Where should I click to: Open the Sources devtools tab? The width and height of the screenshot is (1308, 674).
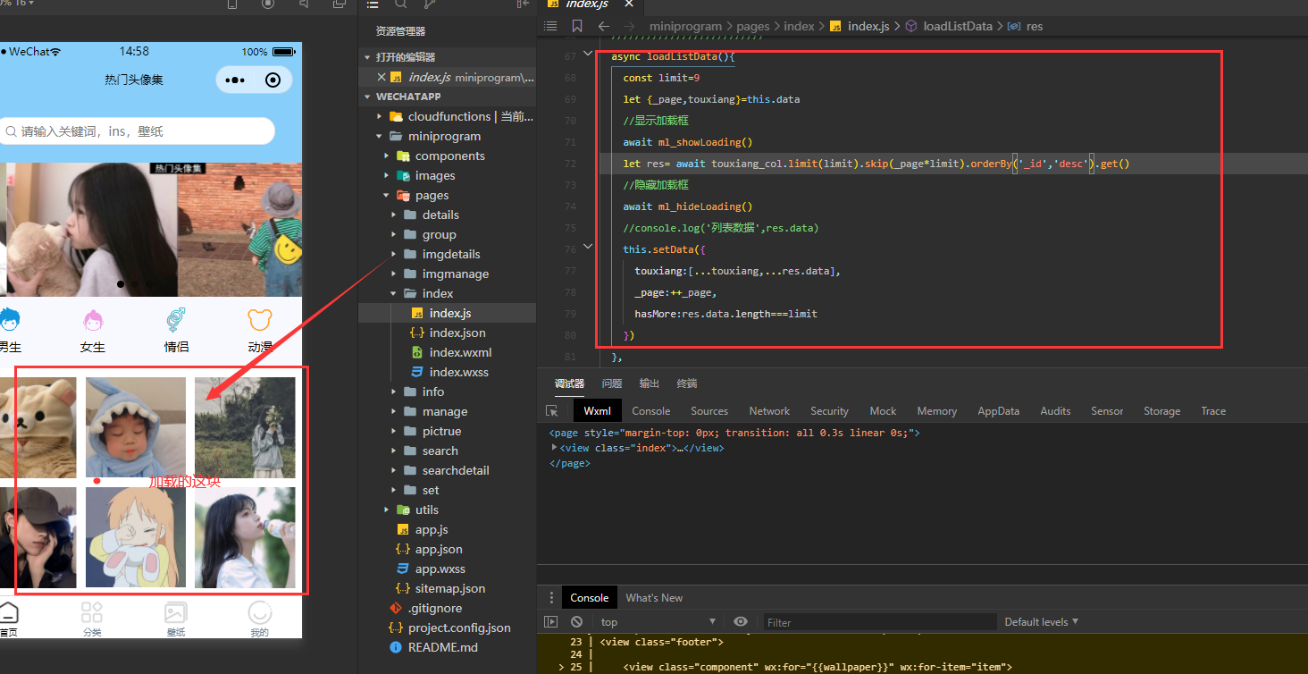(709, 411)
